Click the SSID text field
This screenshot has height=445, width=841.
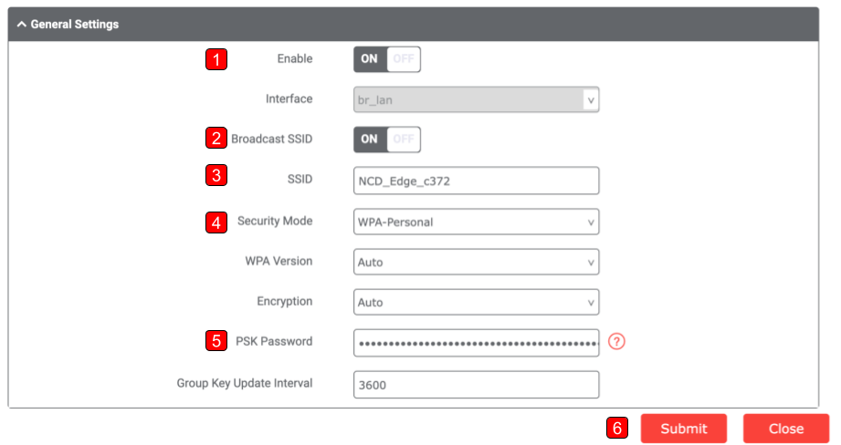pos(477,181)
